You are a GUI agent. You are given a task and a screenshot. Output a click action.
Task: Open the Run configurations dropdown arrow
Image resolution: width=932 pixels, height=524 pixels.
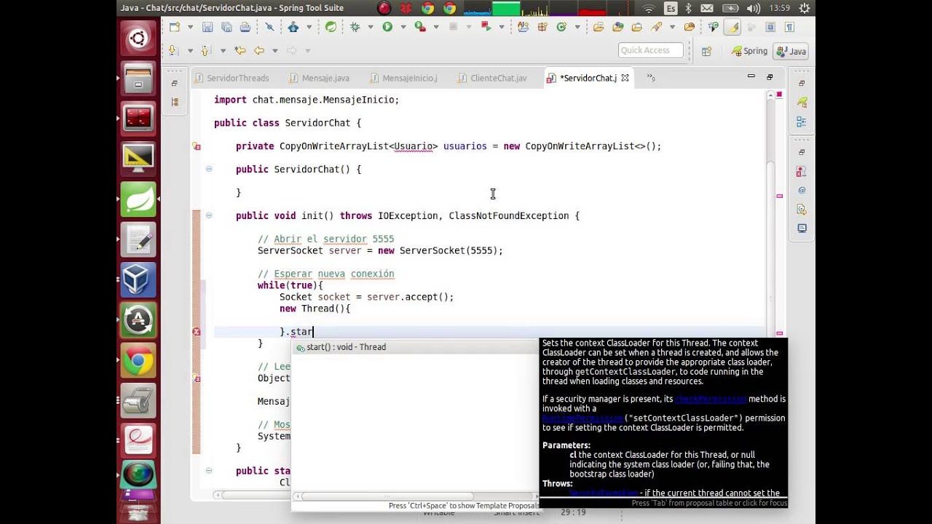[x=403, y=27]
